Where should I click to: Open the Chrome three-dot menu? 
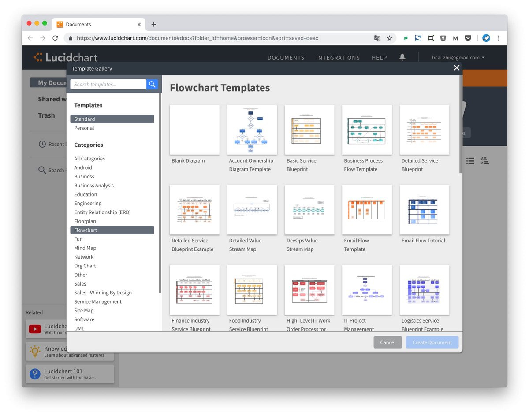coord(499,38)
